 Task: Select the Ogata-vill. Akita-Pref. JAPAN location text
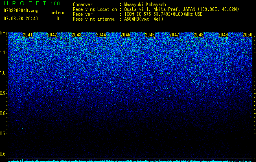182,9
